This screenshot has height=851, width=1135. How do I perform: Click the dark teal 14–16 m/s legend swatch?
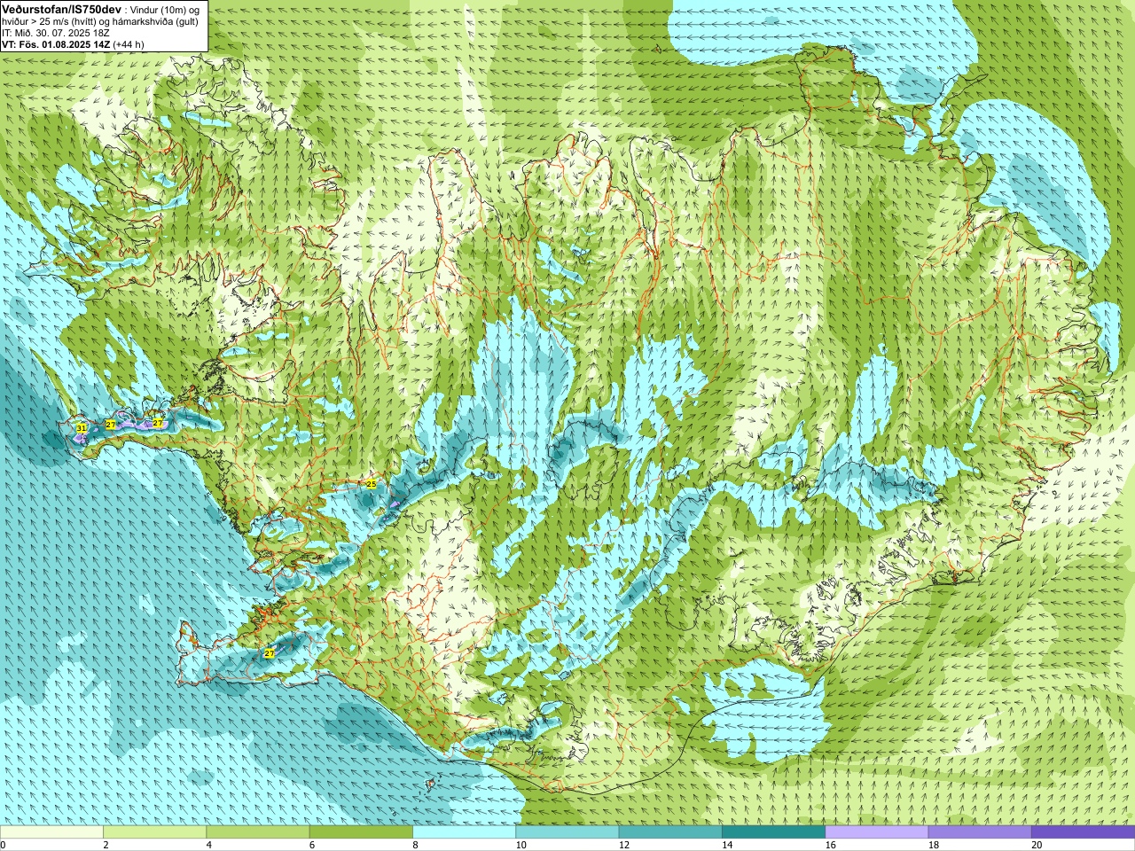click(773, 832)
